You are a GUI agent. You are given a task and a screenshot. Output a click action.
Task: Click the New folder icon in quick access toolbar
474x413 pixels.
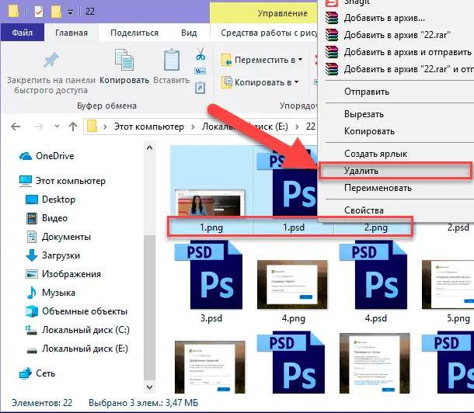[56, 12]
